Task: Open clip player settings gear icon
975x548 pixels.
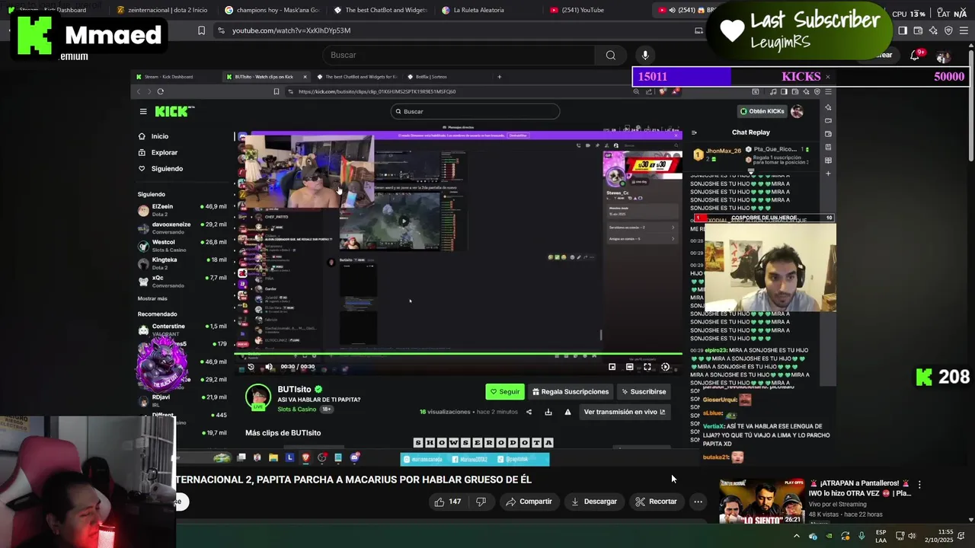Action: point(665,367)
